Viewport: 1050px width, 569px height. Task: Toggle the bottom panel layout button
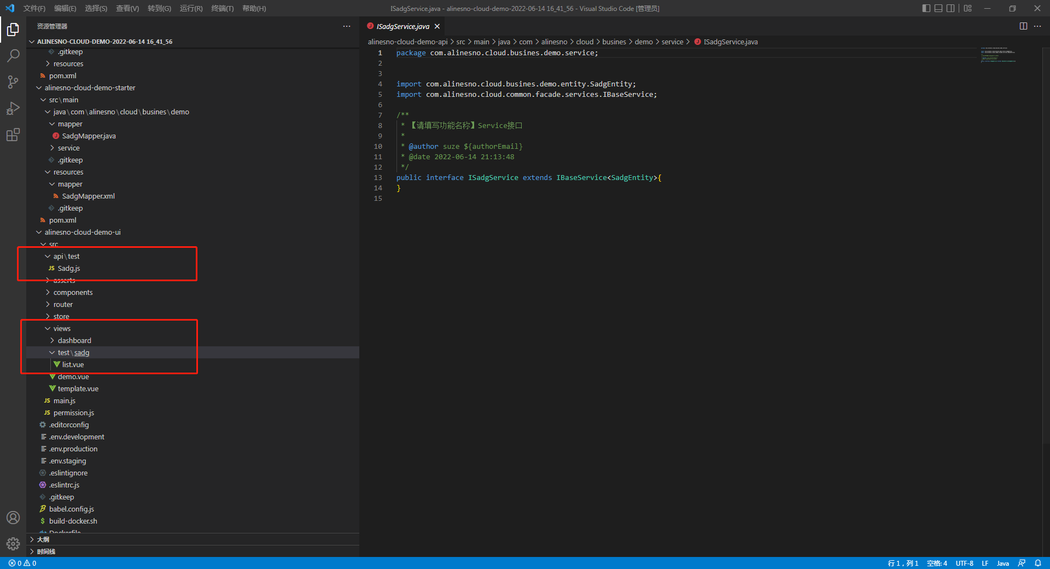938,8
